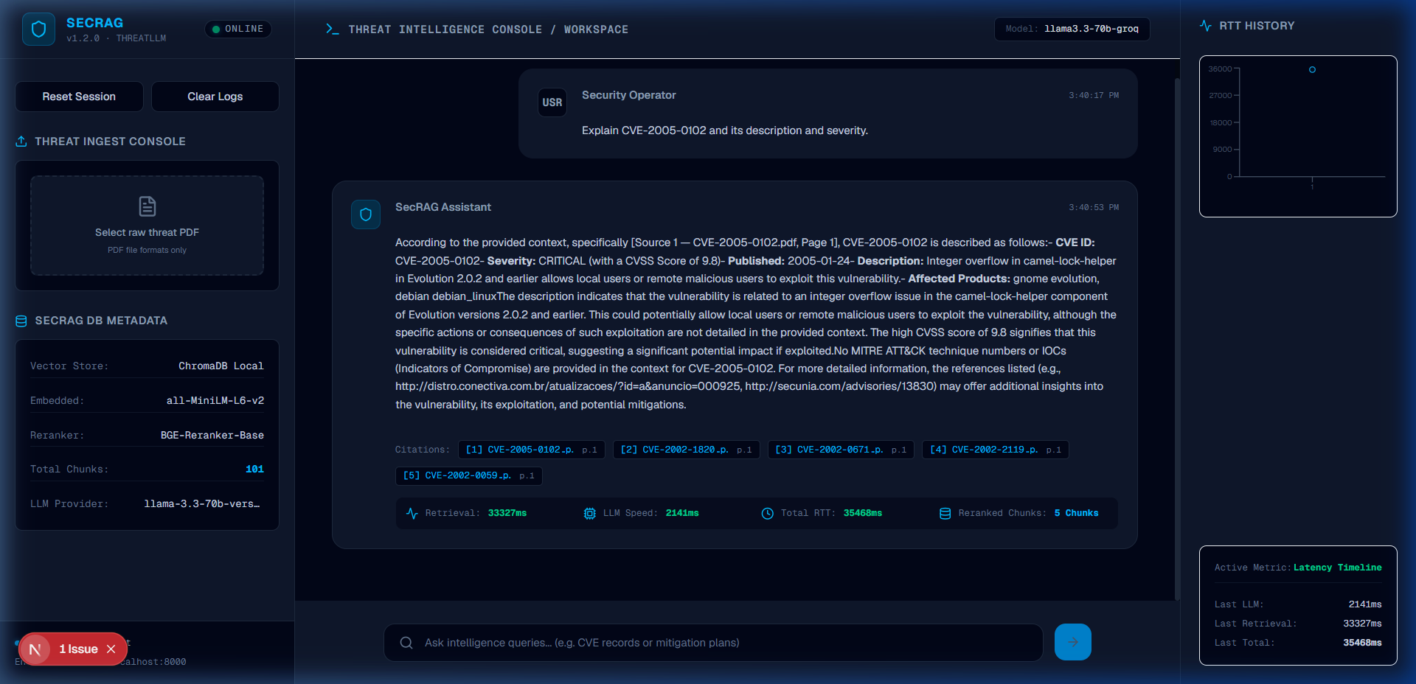Image resolution: width=1416 pixels, height=684 pixels.
Task: Click Last LLM value 2141ms
Action: click(x=1365, y=604)
